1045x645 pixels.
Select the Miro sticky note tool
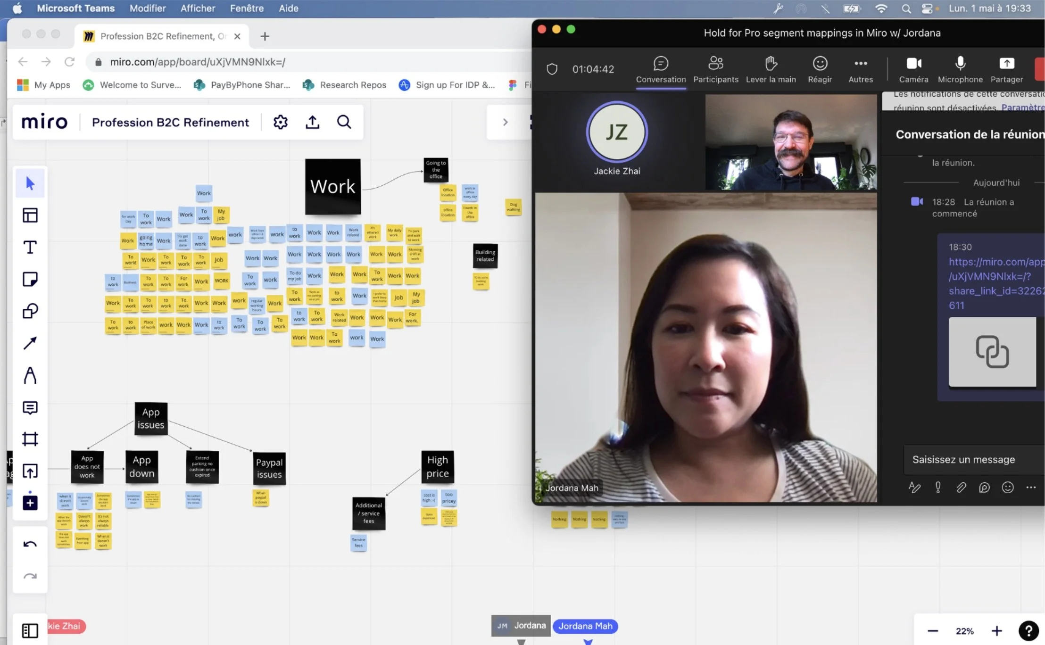pos(30,279)
